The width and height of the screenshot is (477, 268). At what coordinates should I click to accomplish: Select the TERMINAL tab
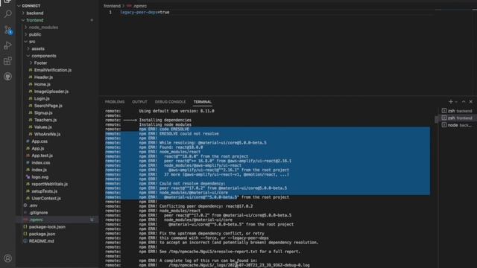pyautogui.click(x=202, y=102)
